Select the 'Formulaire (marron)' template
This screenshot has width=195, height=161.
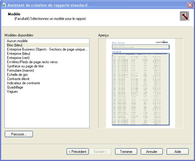20,70
